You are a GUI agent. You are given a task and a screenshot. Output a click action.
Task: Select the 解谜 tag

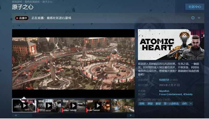click(158, 104)
